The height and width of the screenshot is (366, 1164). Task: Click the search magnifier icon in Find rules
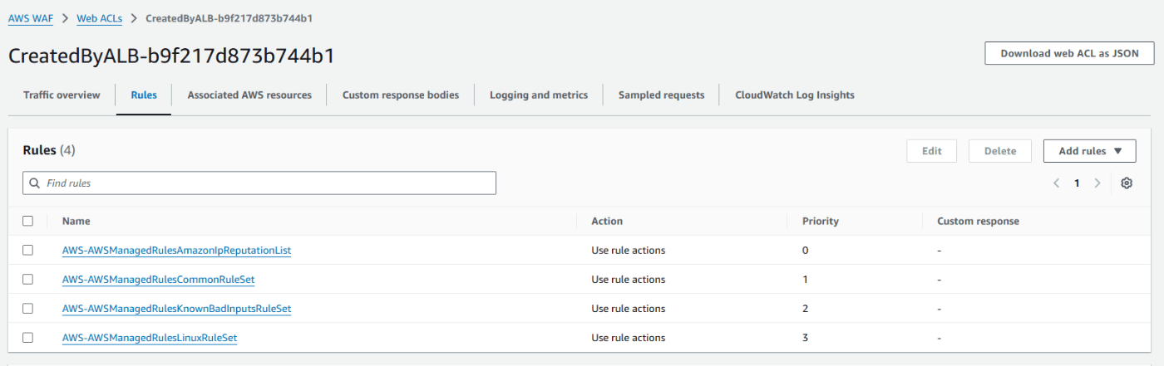[34, 183]
